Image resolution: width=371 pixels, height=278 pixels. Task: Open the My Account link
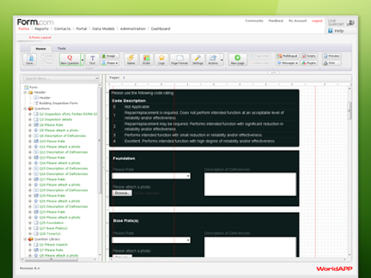pos(297,21)
